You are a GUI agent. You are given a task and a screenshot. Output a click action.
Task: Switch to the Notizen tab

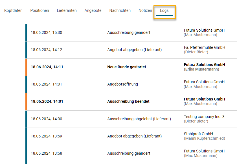[x=145, y=10]
